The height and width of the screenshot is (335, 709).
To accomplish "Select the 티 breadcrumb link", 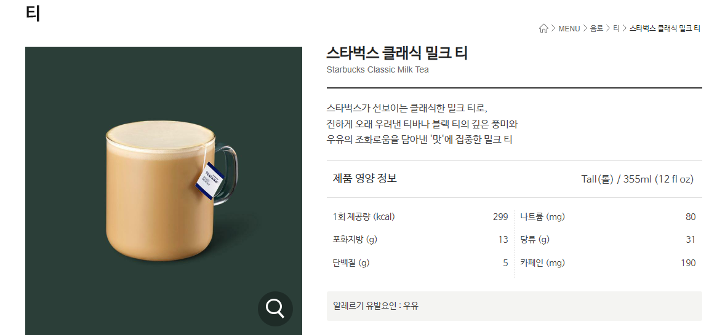I will click(616, 28).
